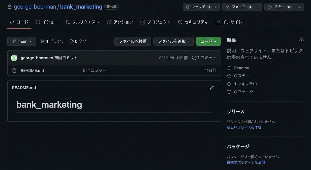Open the Readme link in sidebar
The height and width of the screenshot is (170, 311).
click(x=241, y=68)
